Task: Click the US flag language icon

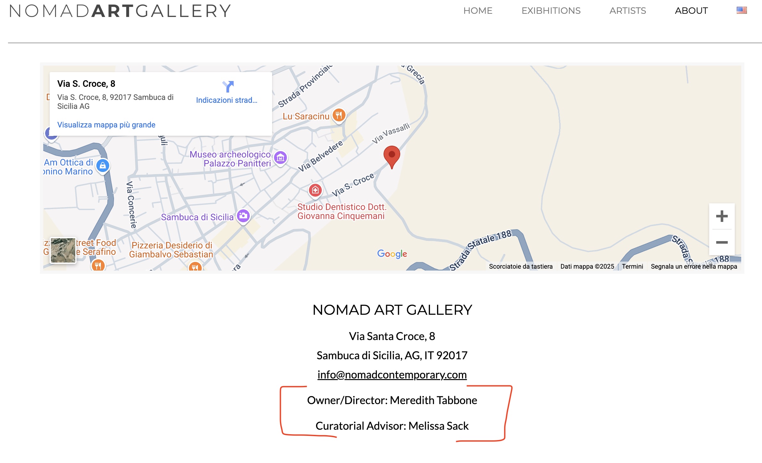Action: coord(742,10)
